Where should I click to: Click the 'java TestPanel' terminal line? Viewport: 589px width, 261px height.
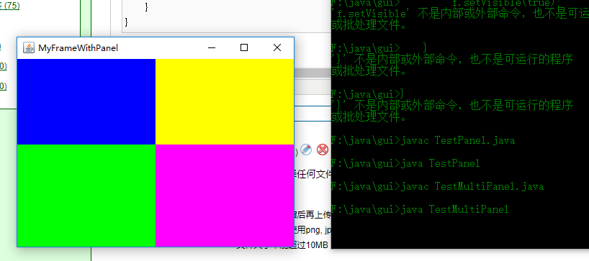pos(405,163)
